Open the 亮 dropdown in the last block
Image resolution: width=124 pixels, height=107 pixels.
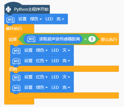[x=66, y=87]
